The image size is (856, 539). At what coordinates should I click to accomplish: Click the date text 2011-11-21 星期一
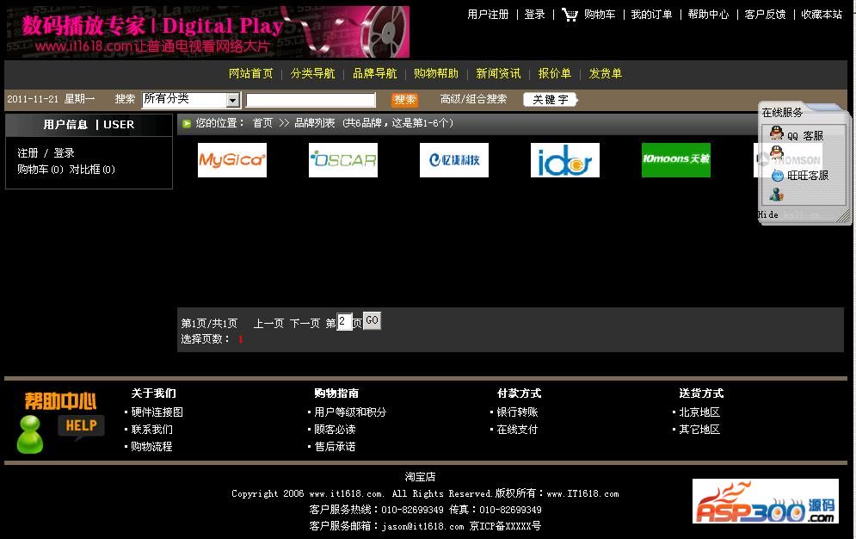tap(51, 99)
